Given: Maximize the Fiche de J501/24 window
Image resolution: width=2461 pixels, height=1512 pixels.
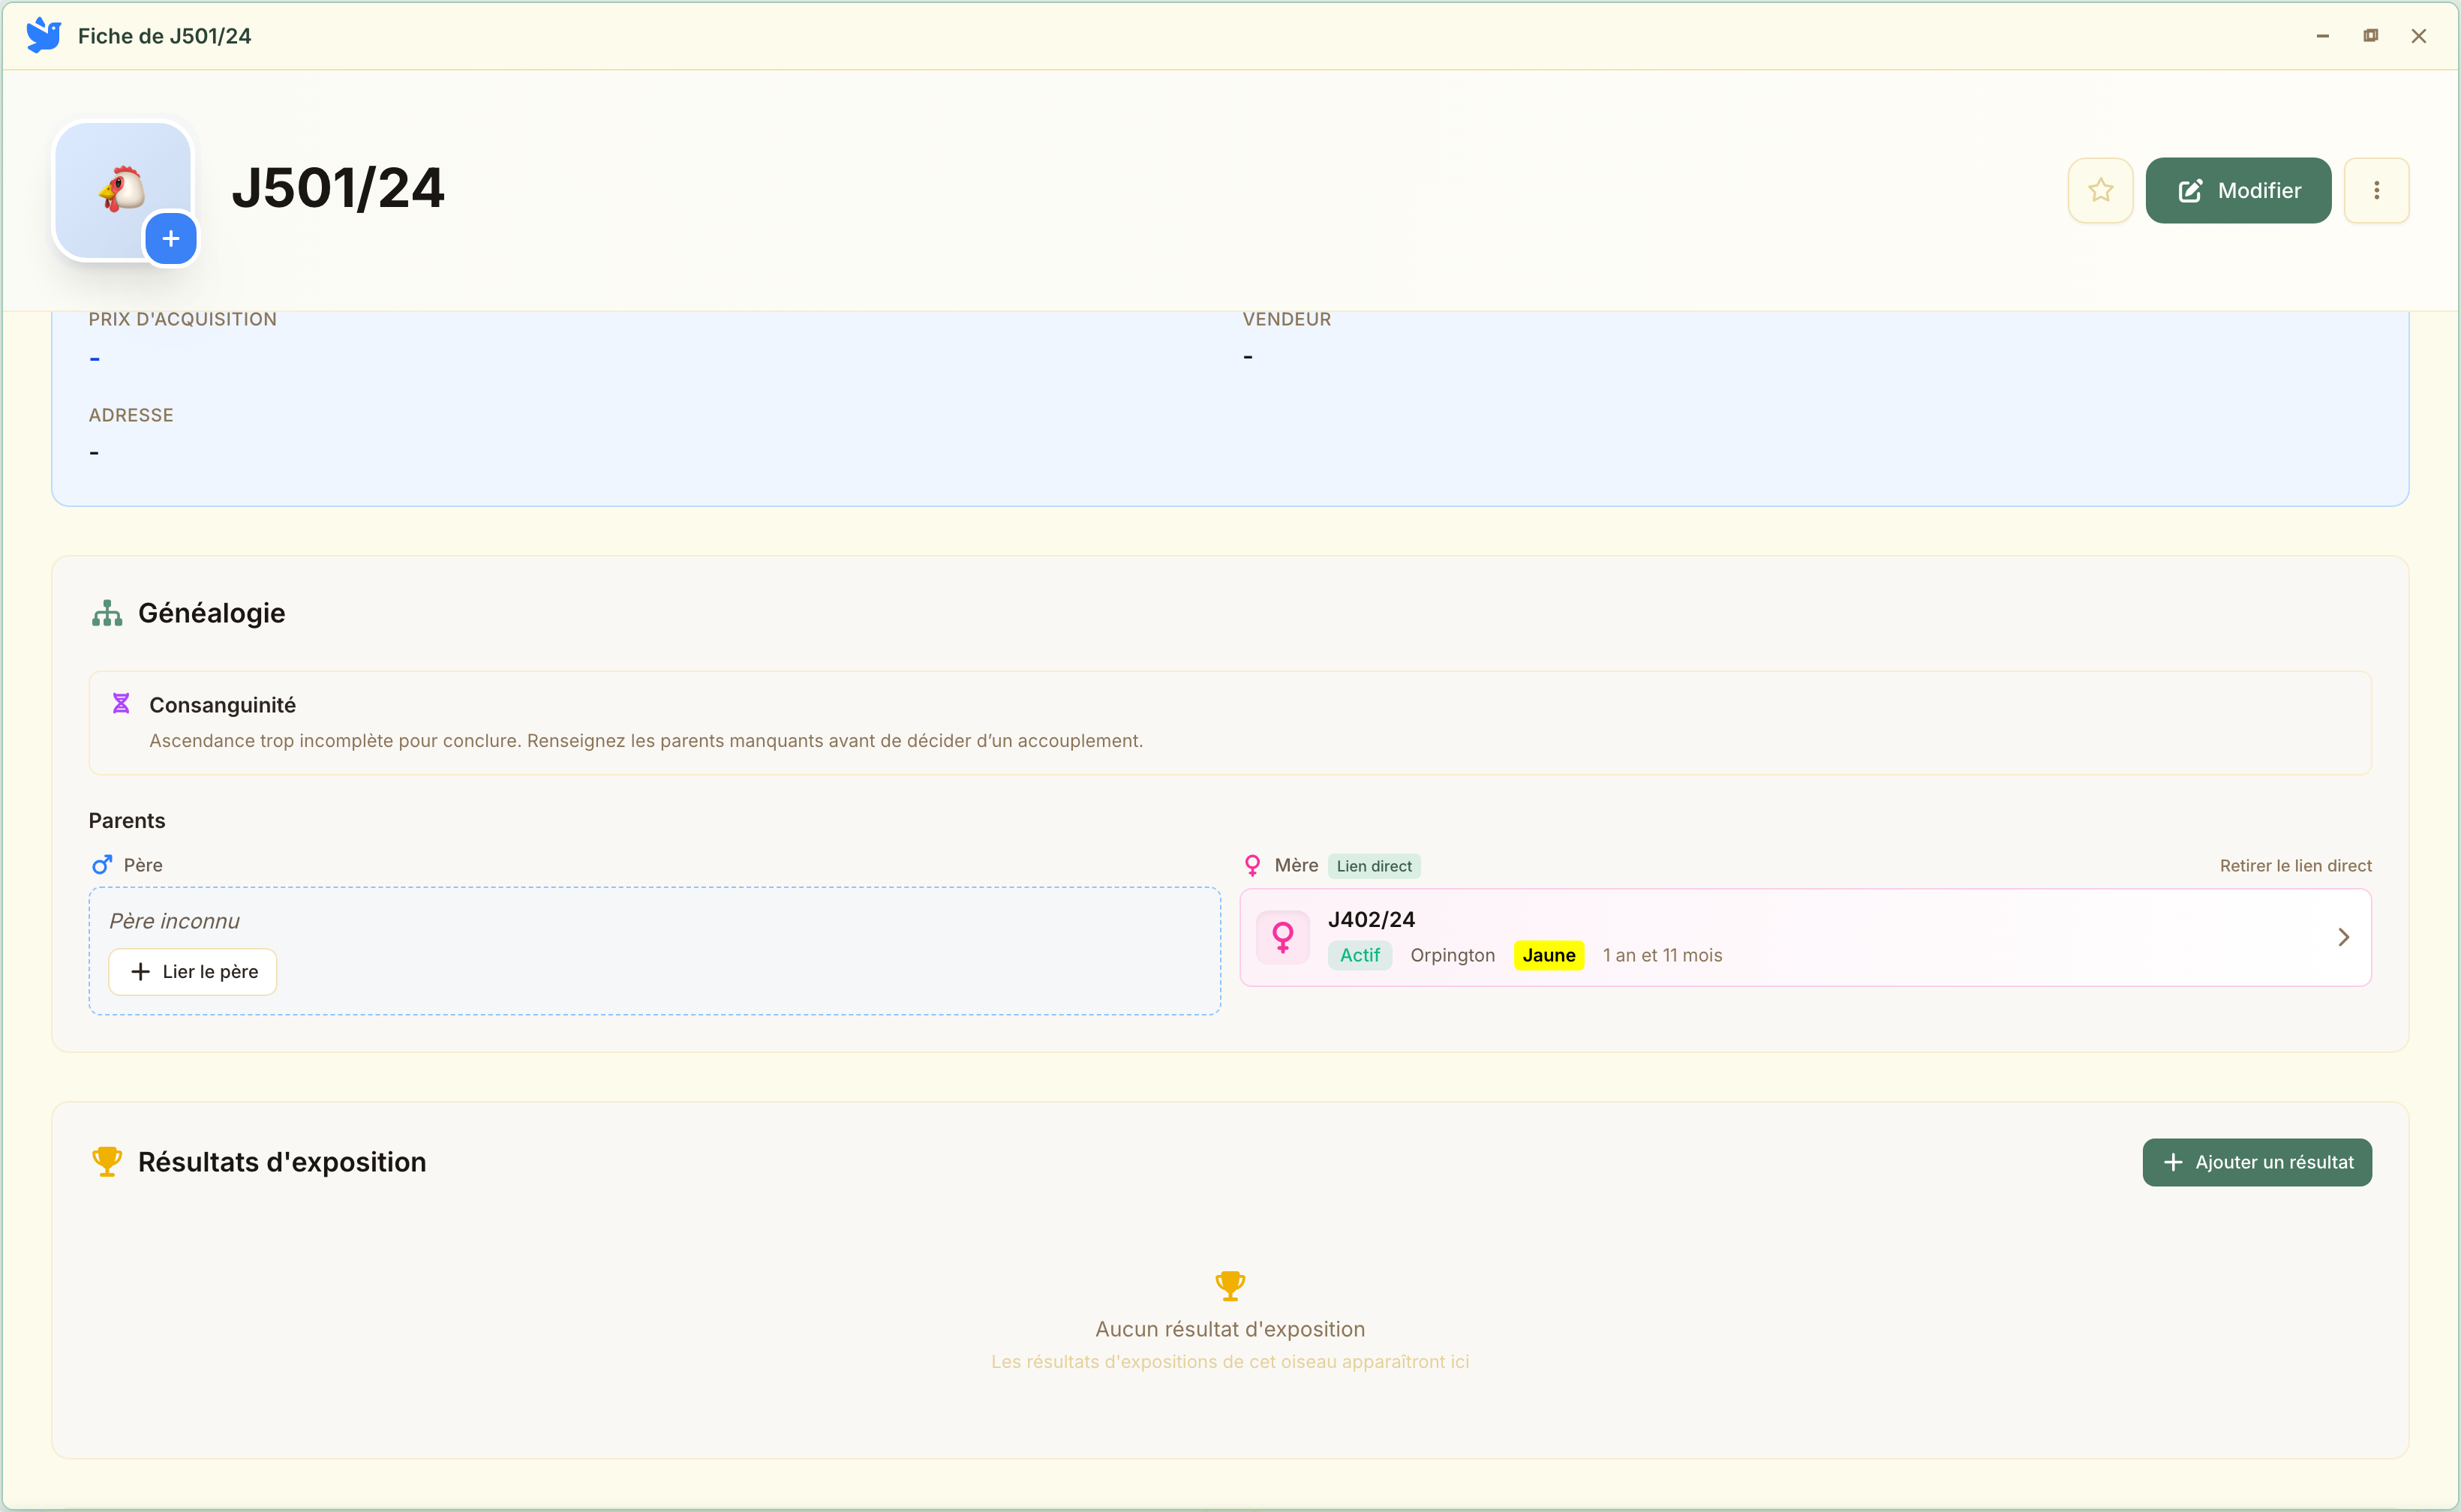Looking at the screenshot, I should (x=2371, y=36).
